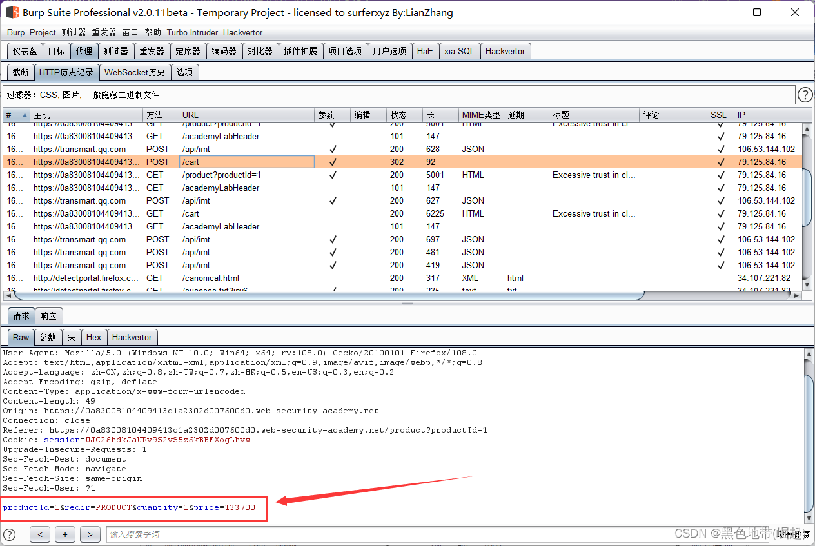
Task: Click the filter help question mark icon
Action: (x=805, y=95)
